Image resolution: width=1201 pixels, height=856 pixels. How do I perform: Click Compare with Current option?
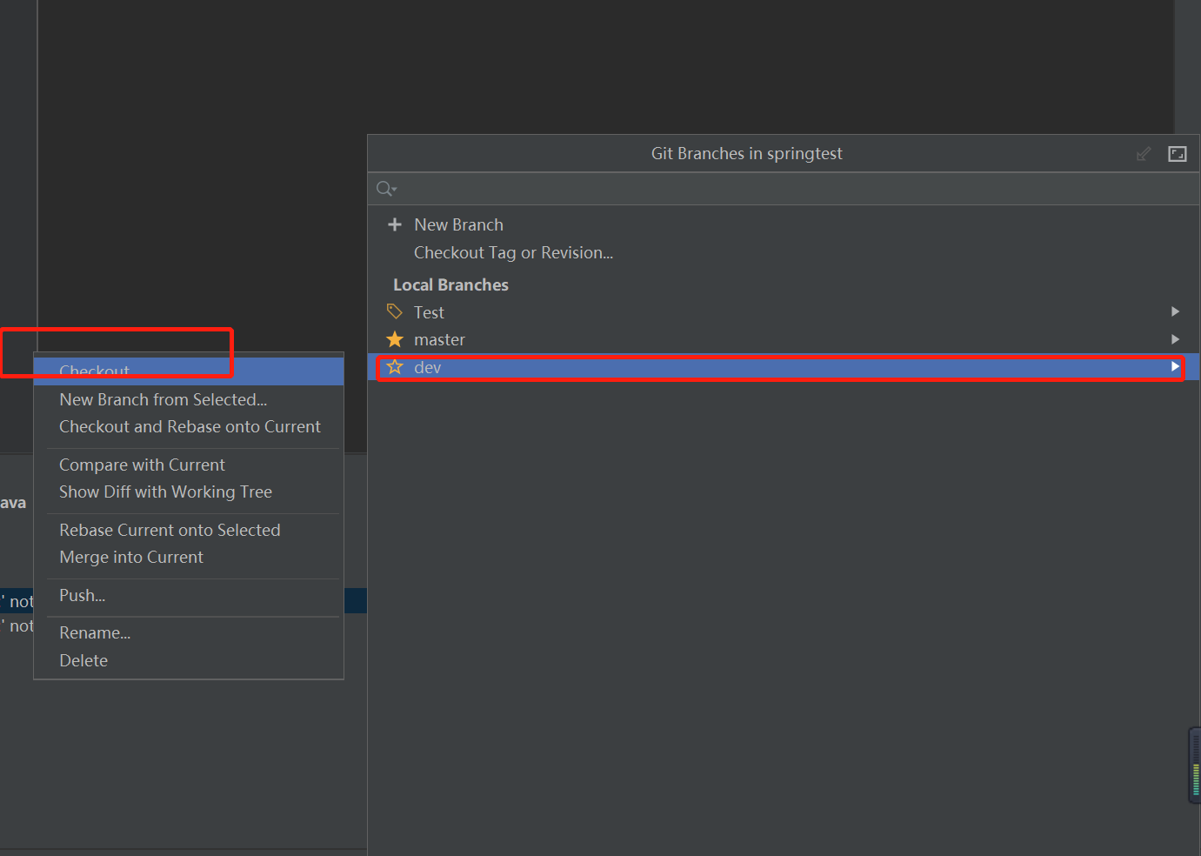[142, 465]
